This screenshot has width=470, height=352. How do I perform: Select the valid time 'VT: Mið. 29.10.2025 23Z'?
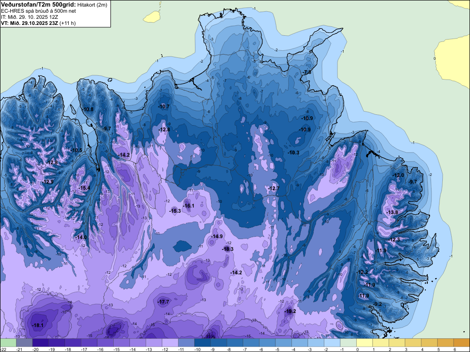30,23
